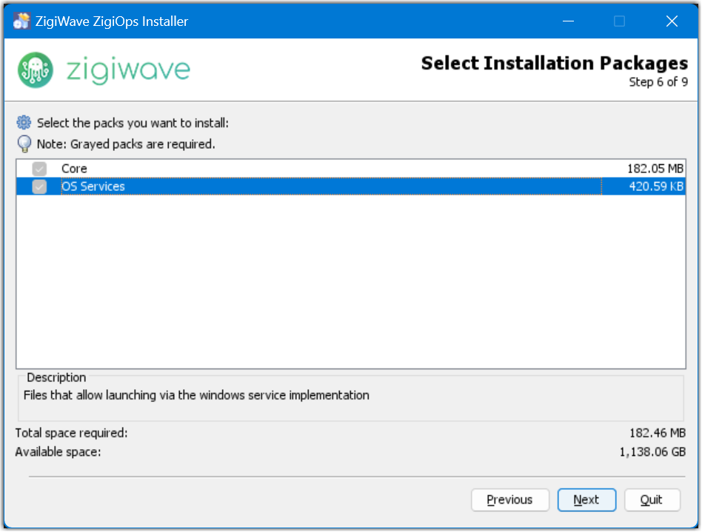
Task: Click the ZigiWave octopus logo
Action: 35,70
